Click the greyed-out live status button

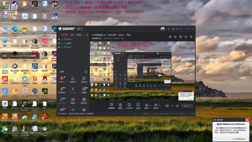pos(187,106)
